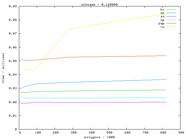Click the "pqp" legend label
The height and width of the screenshot is (139, 186).
click(161, 23)
